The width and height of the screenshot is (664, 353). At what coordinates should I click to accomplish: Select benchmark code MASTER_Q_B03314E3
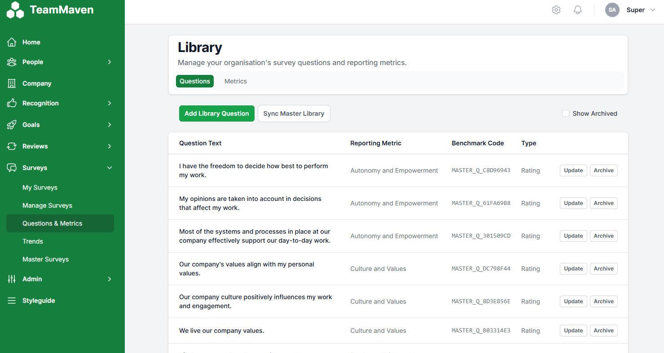[481, 331]
